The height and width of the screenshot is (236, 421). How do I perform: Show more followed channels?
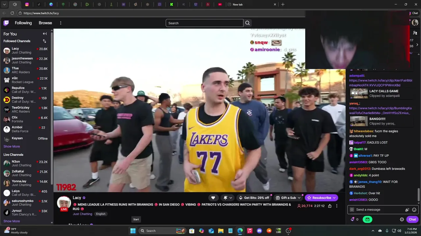(x=12, y=147)
